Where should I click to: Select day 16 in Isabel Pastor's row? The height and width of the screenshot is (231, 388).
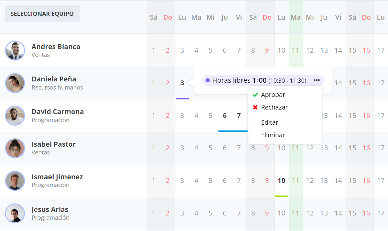(x=366, y=148)
